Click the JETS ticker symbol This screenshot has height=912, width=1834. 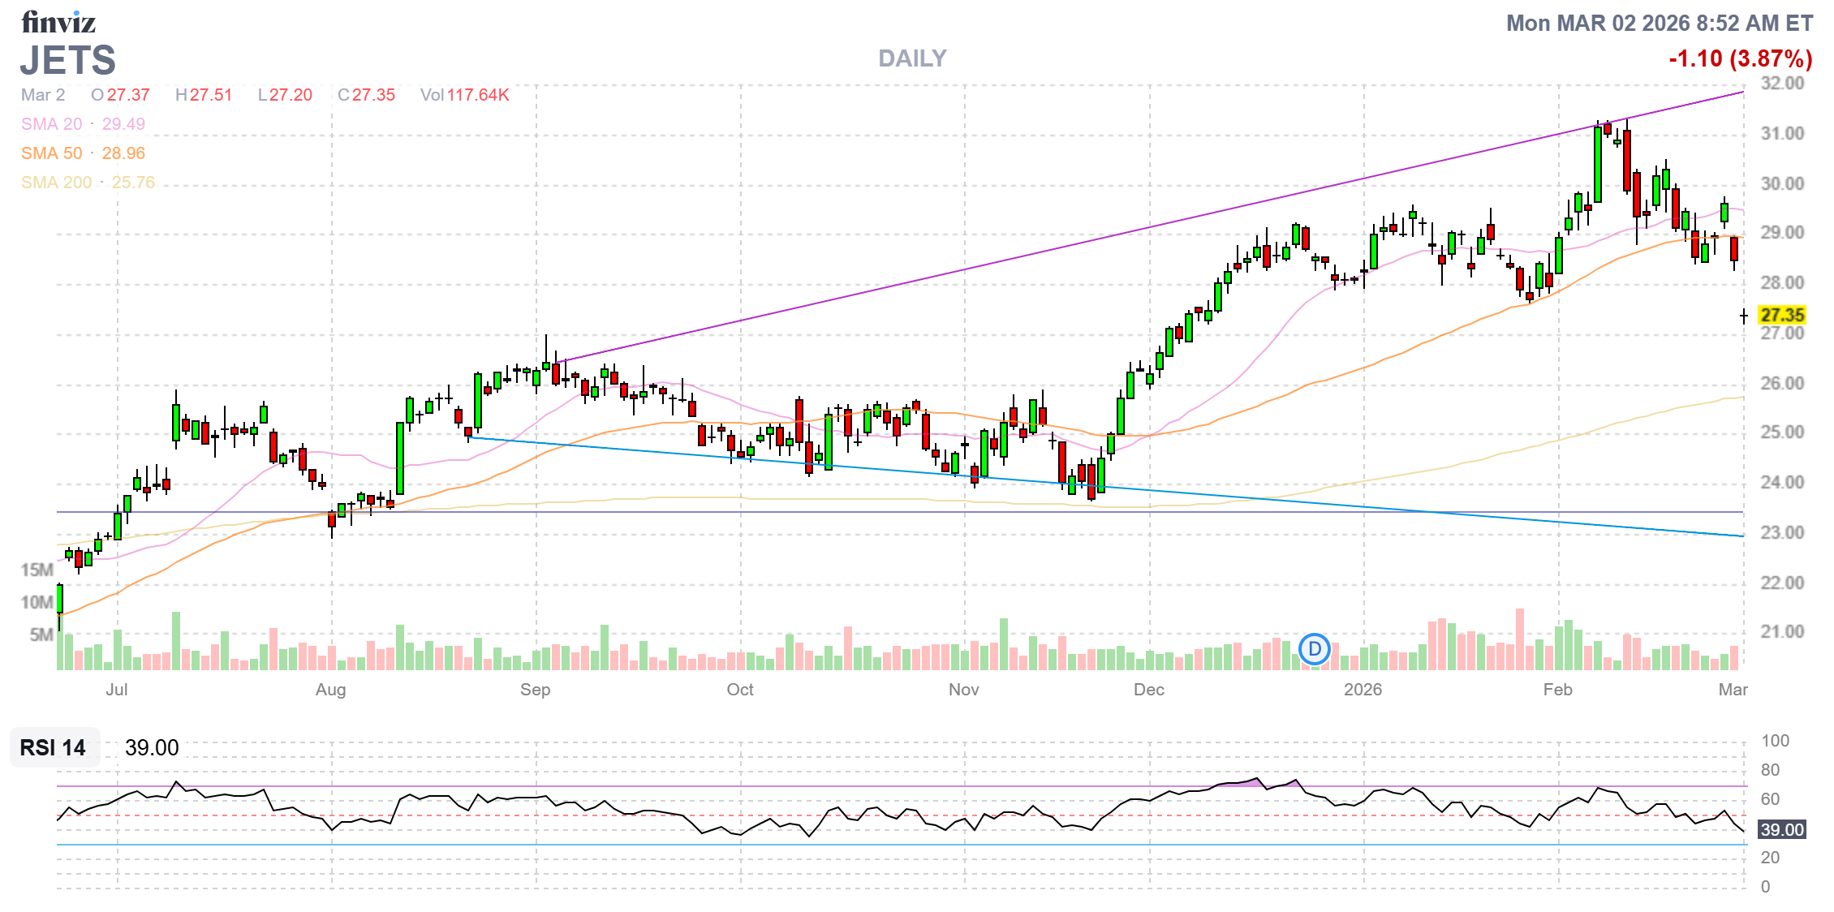click(x=68, y=61)
